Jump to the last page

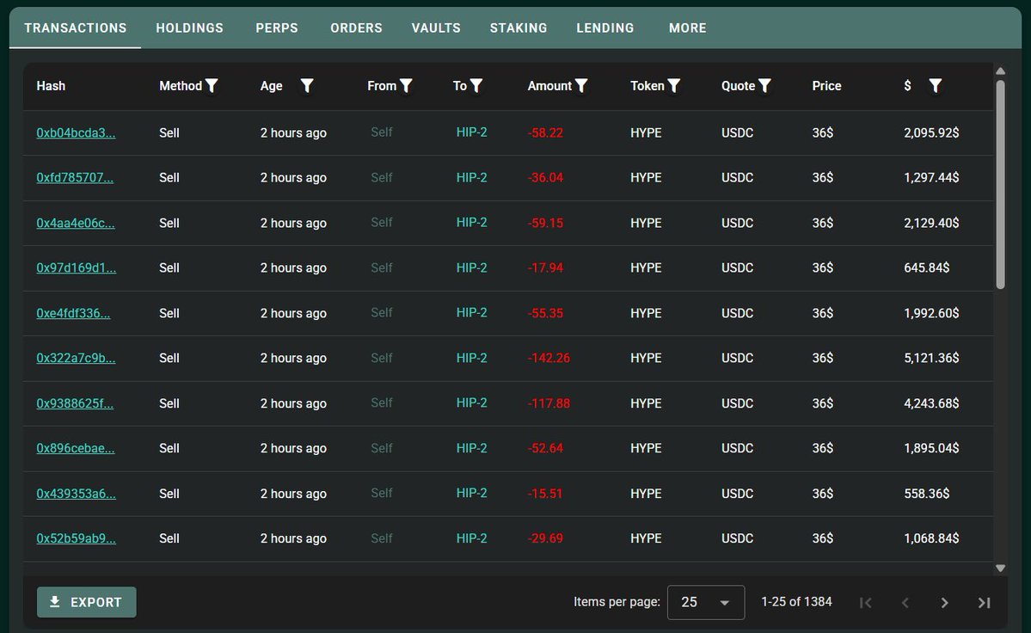[985, 603]
